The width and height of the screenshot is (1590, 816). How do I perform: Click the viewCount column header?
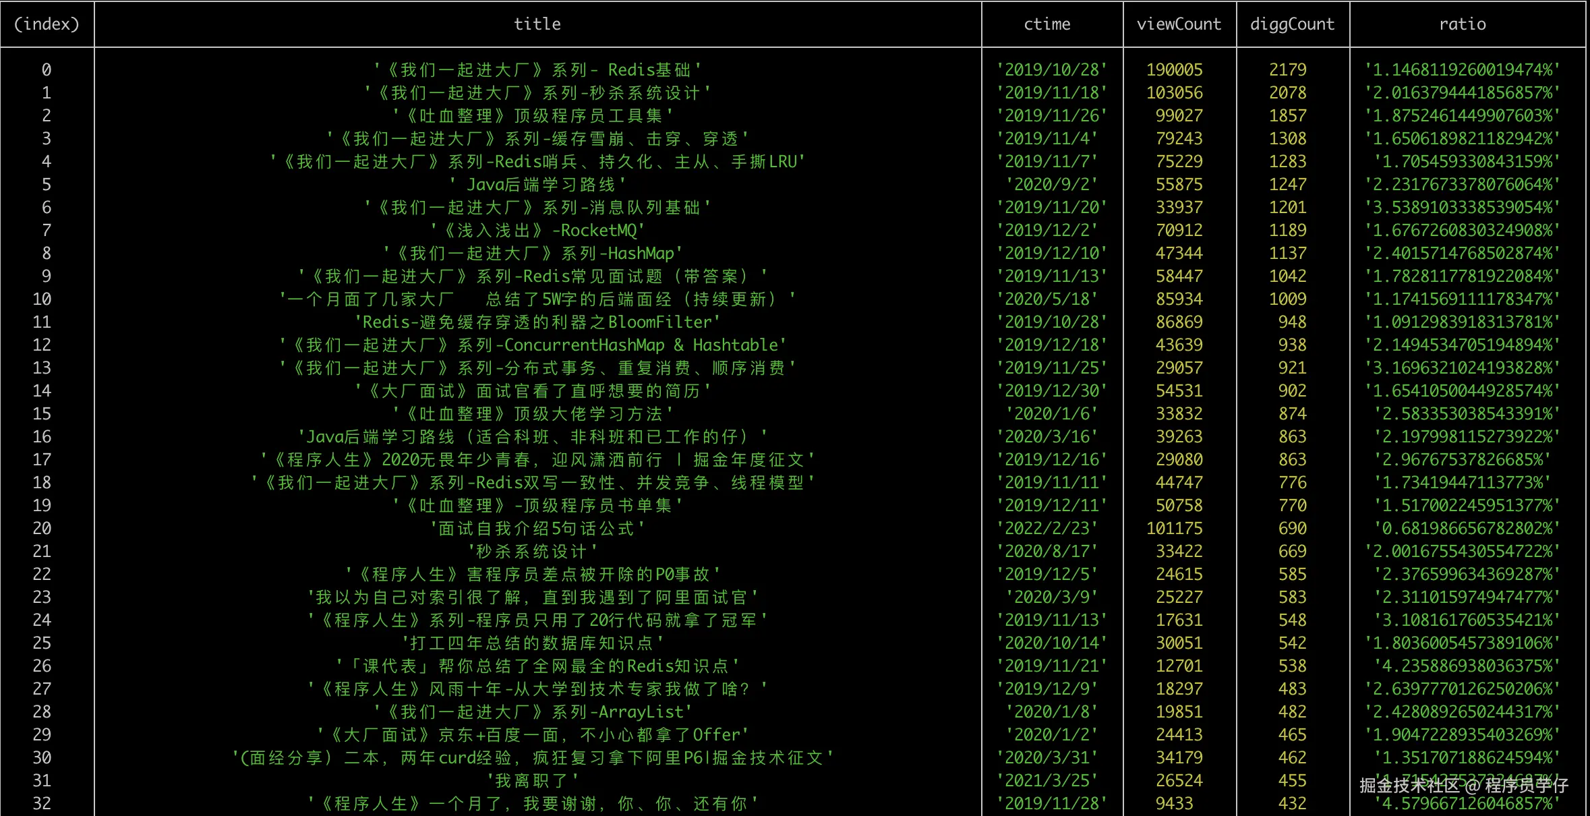point(1178,24)
